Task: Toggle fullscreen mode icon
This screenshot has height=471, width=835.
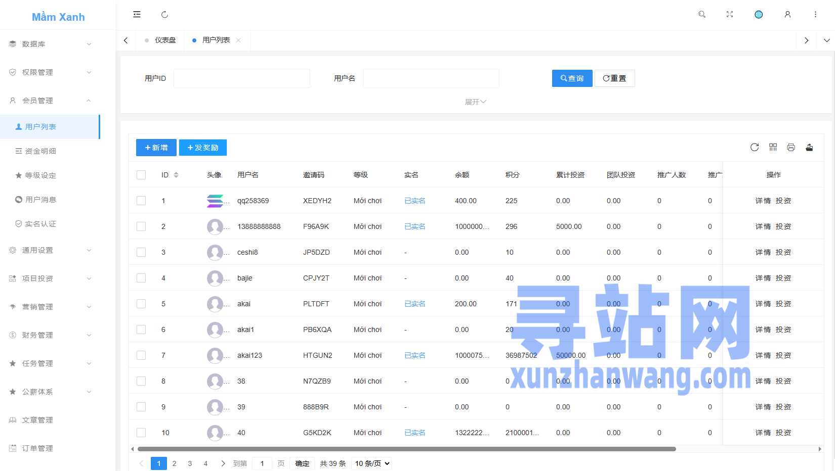Action: pyautogui.click(x=730, y=15)
